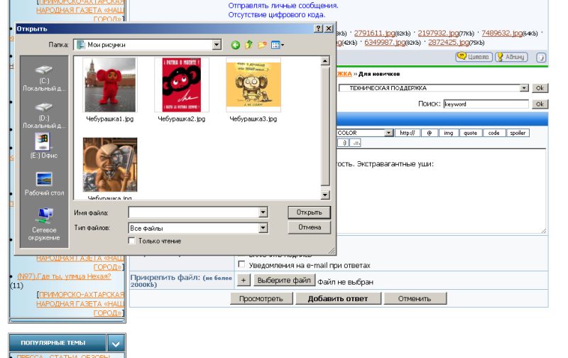Insert link with http:// toolbar button
Screen dimensions: 568x358
(x=408, y=133)
